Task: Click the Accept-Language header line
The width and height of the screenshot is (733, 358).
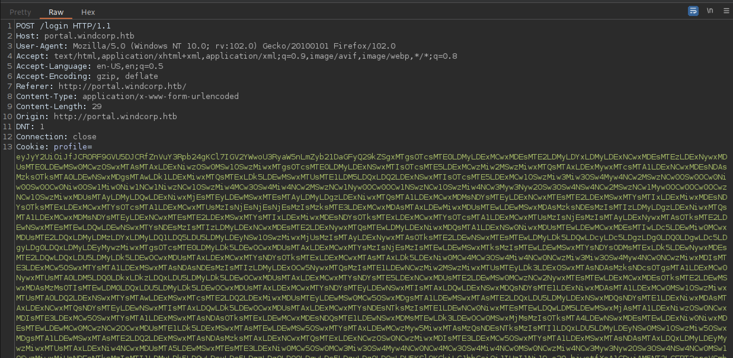Action: [x=89, y=66]
